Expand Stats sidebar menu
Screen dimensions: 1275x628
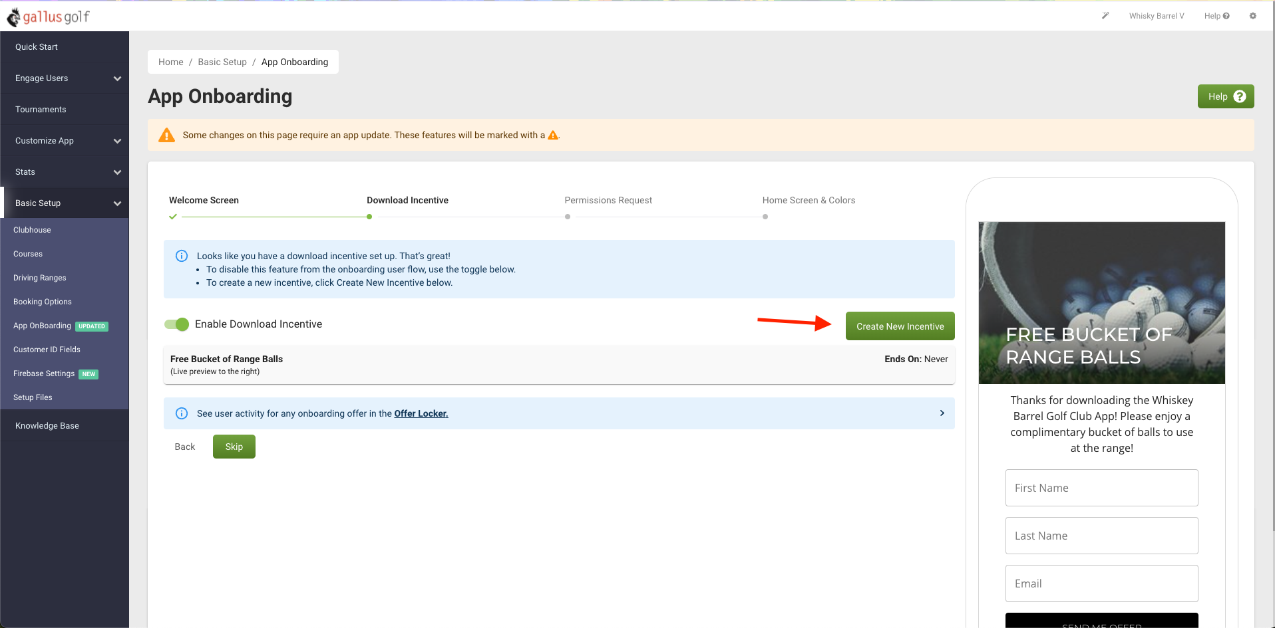click(65, 172)
